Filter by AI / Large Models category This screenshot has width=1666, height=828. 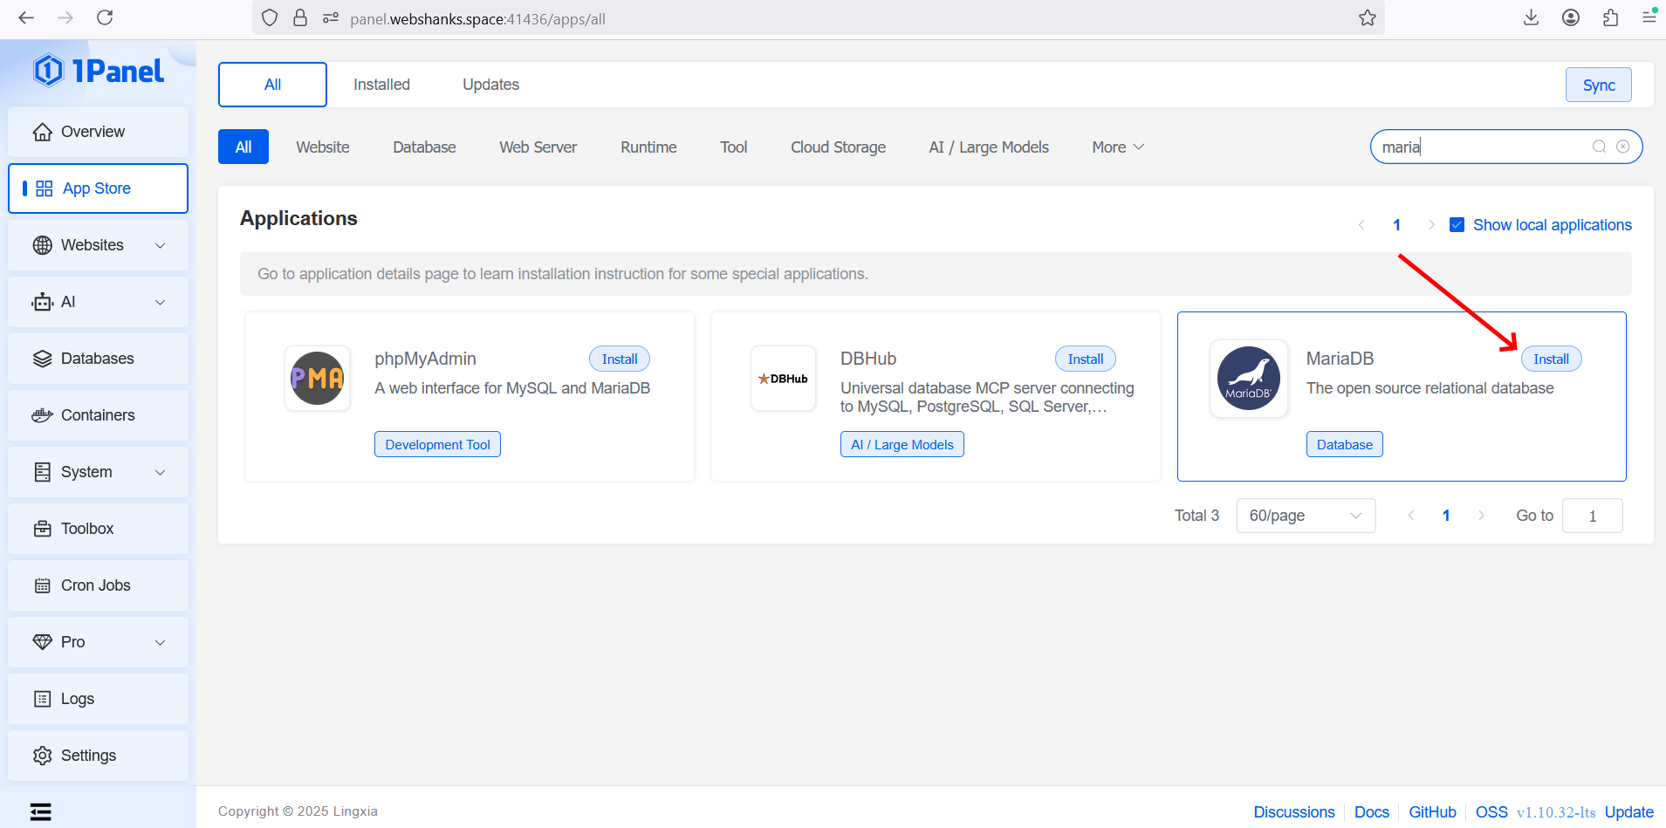pyautogui.click(x=989, y=147)
